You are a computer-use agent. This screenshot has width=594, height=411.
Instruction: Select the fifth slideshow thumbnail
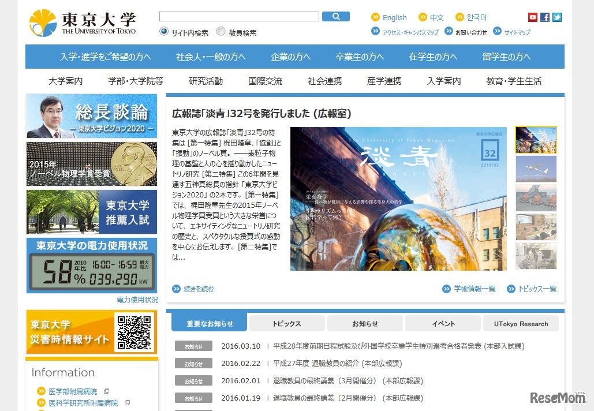536,256
